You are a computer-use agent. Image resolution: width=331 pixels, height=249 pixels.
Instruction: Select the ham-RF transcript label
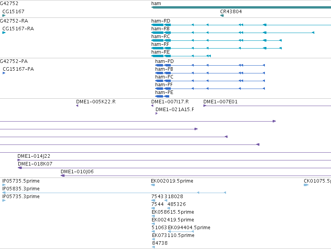(x=160, y=44)
